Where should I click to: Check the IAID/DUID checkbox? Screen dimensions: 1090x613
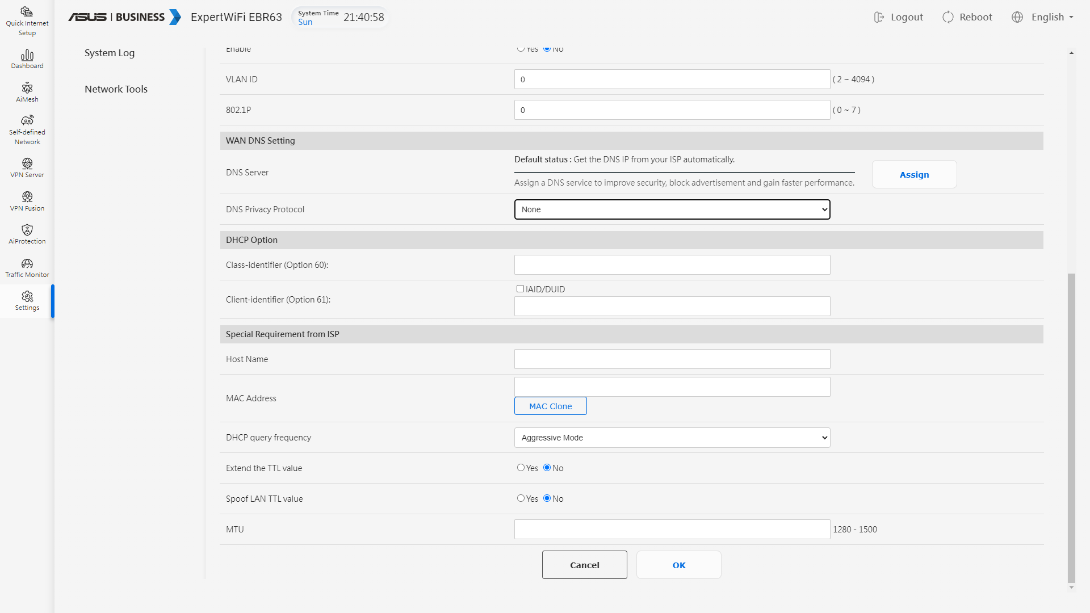click(x=520, y=289)
